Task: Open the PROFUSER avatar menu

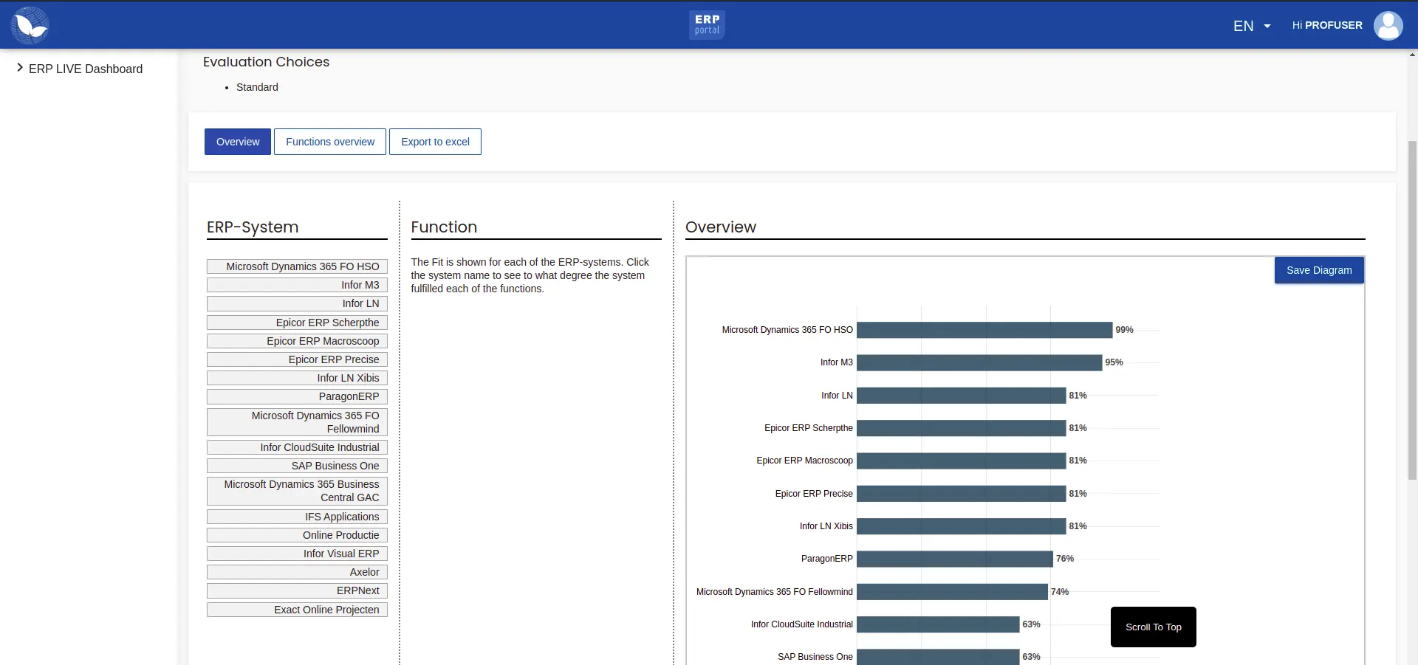Action: [1388, 25]
